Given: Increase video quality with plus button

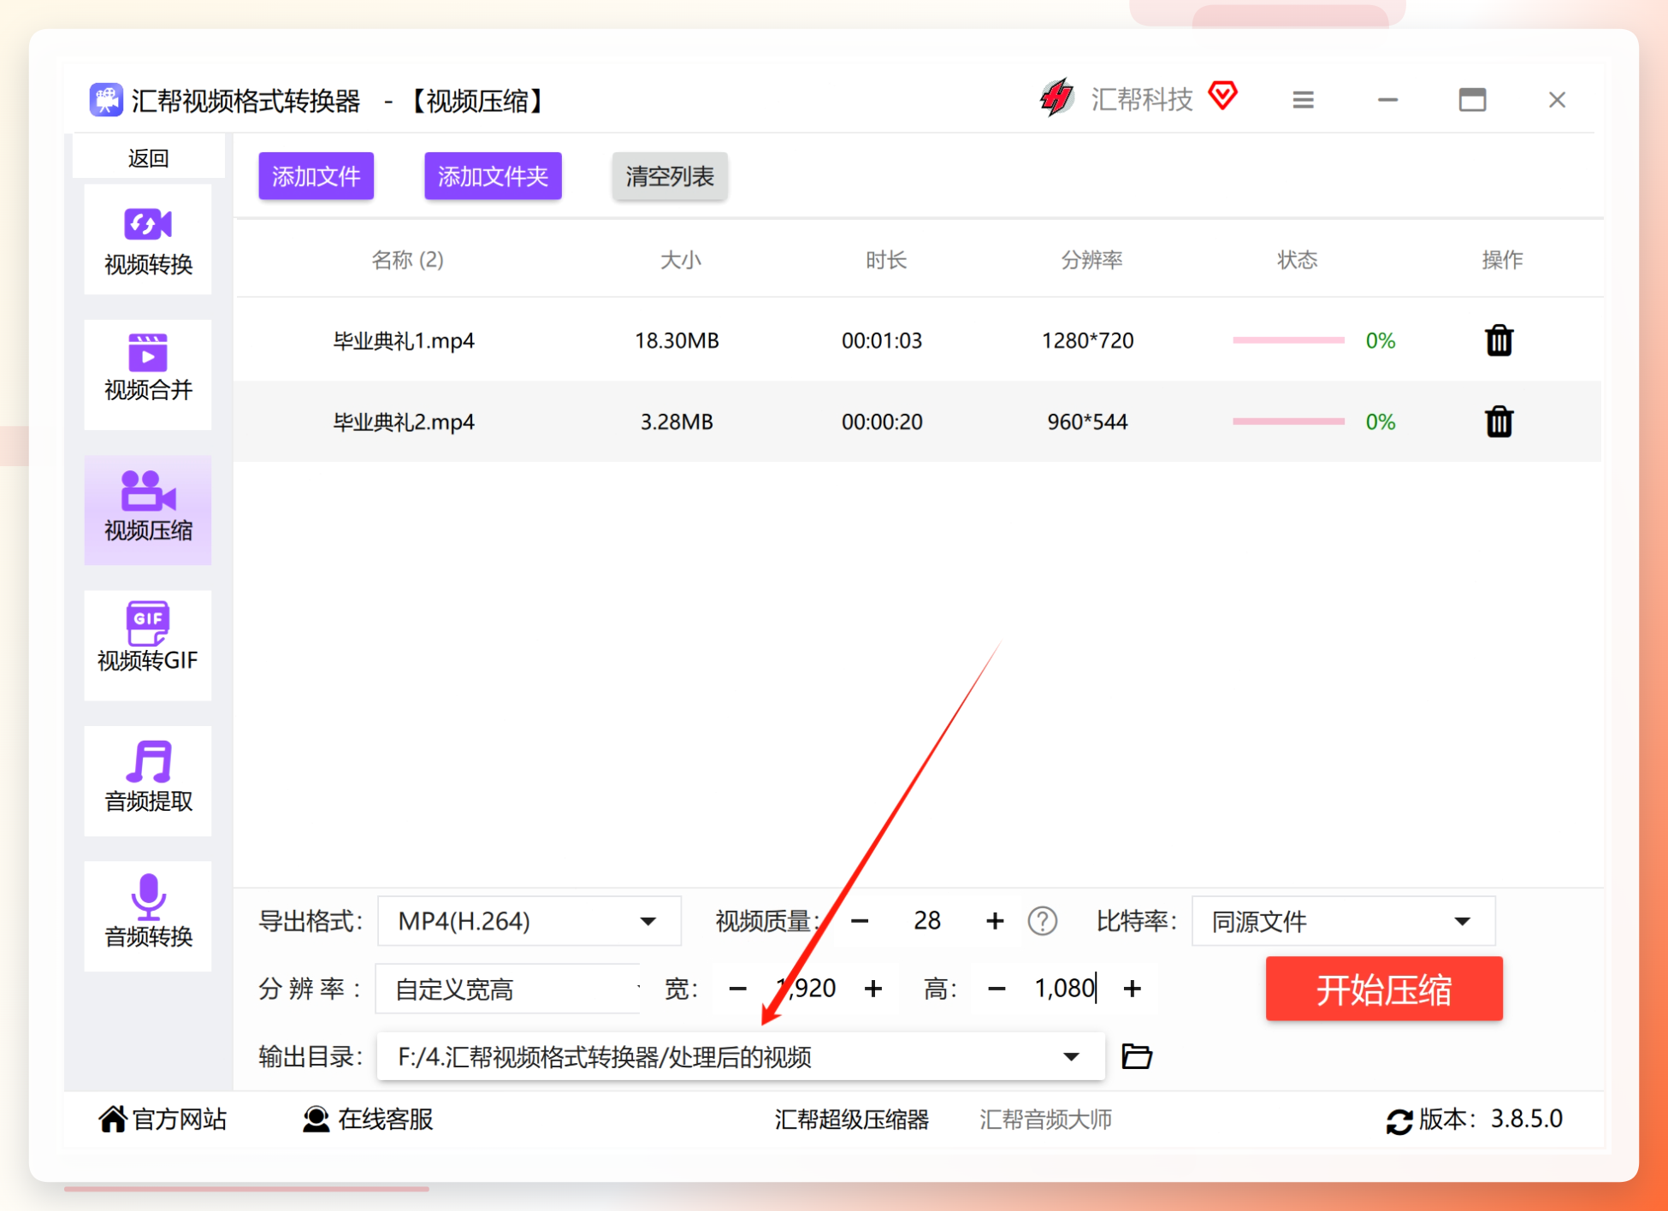Looking at the screenshot, I should pos(994,921).
